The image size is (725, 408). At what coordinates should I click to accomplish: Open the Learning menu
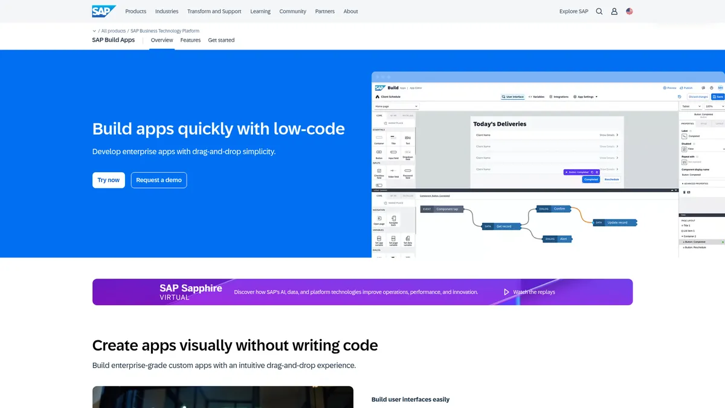[260, 11]
